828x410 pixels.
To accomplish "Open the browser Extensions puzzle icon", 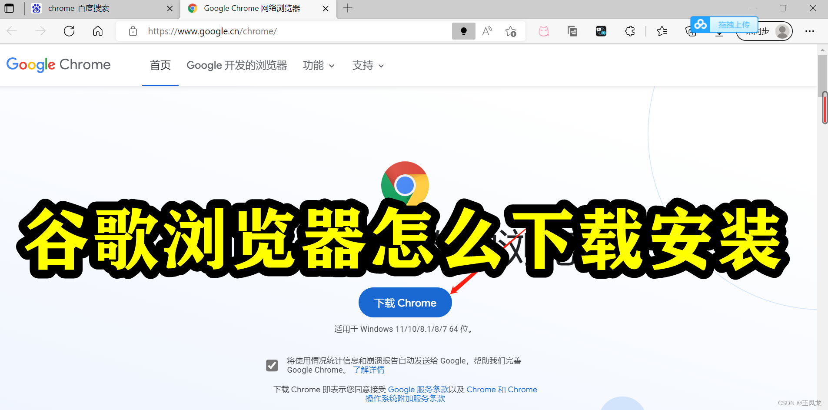I will [x=630, y=31].
